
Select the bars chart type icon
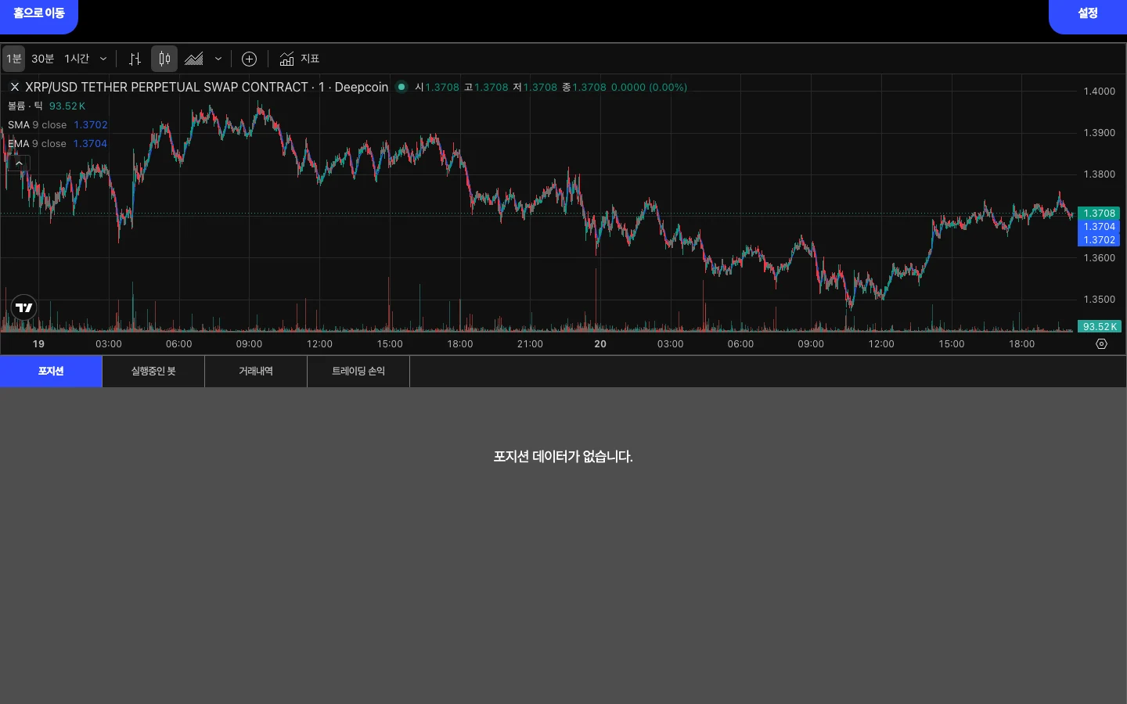pyautogui.click(x=135, y=59)
